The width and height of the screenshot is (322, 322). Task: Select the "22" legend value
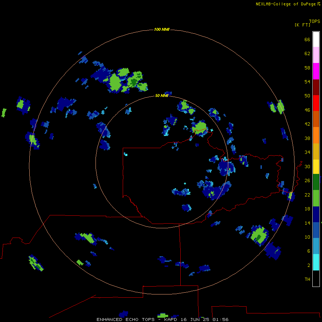pos(307,195)
